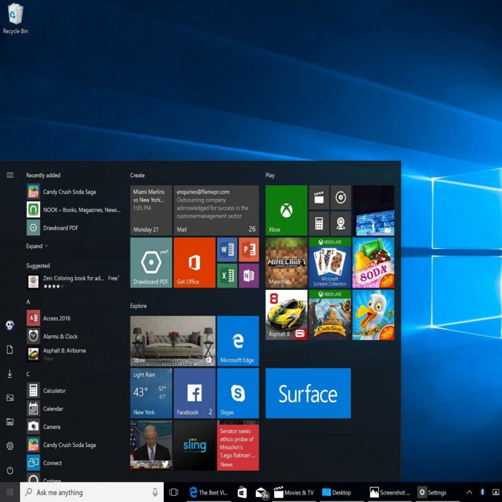The image size is (502, 502).
Task: Open Calculator from app list
Action: click(74, 390)
